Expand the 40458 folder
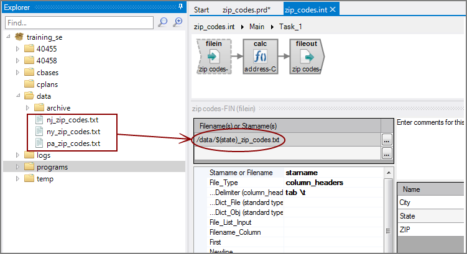The width and height of the screenshot is (467, 254). [17, 61]
